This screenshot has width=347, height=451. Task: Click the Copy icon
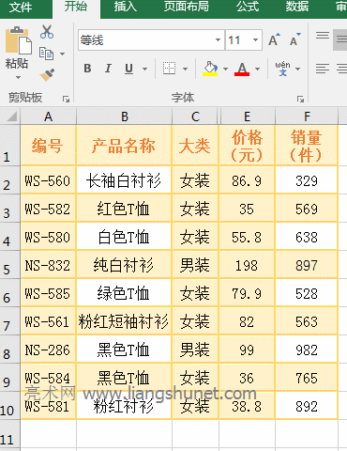click(x=46, y=54)
